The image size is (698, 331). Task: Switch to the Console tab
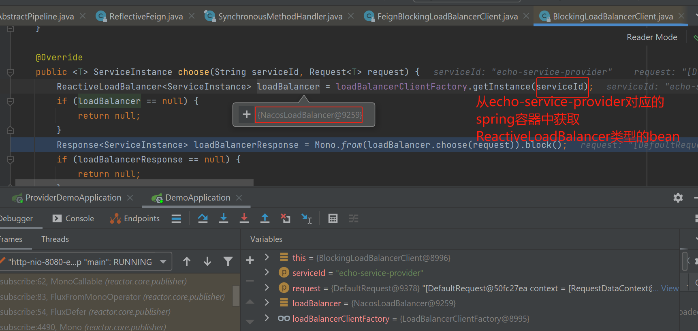pyautogui.click(x=73, y=219)
